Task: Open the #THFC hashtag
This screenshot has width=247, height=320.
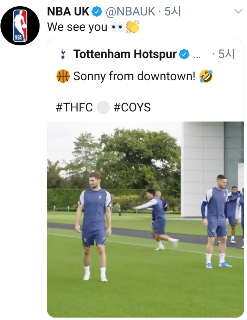Action: point(74,107)
